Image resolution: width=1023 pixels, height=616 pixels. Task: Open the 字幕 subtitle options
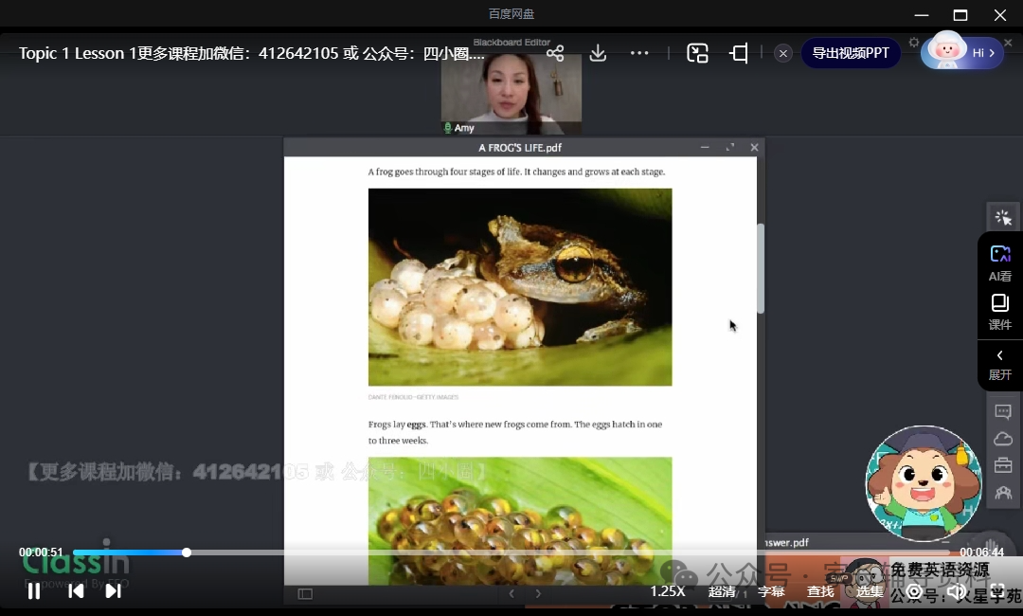click(770, 591)
